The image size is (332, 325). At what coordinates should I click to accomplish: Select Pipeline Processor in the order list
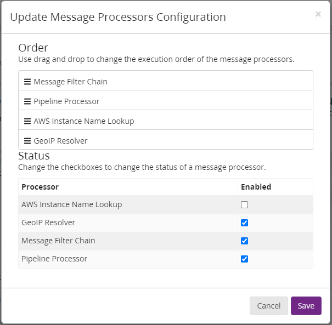tap(66, 101)
